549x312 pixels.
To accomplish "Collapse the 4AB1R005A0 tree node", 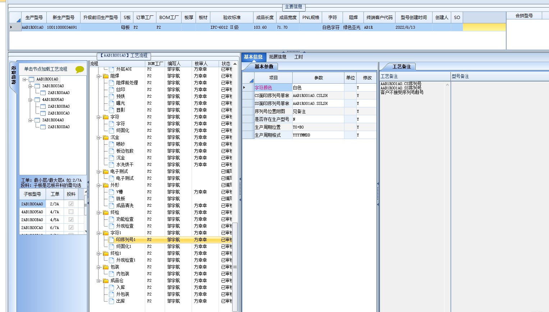I will [x=30, y=100].
